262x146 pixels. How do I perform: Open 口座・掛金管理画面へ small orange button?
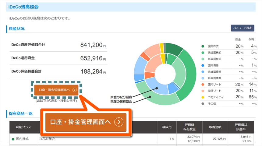(x=56, y=90)
